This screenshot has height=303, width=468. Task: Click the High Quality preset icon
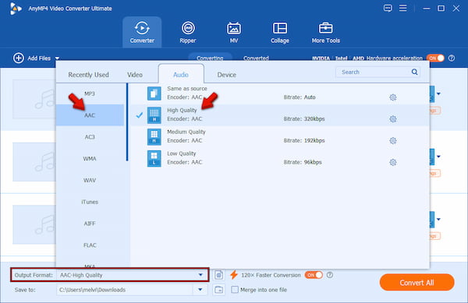(154, 115)
